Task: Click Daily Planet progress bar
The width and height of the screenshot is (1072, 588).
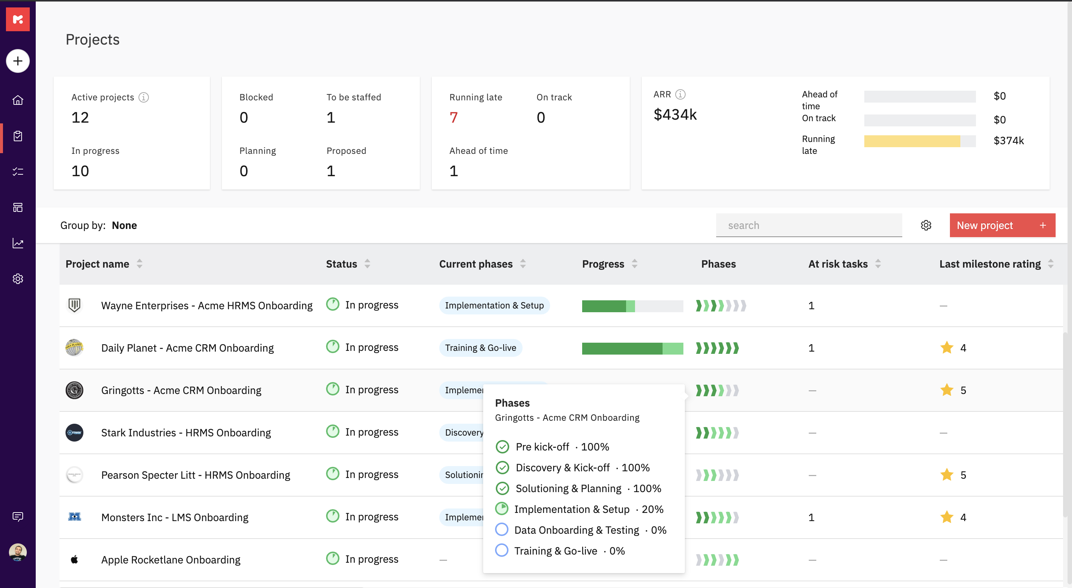Action: (632, 348)
